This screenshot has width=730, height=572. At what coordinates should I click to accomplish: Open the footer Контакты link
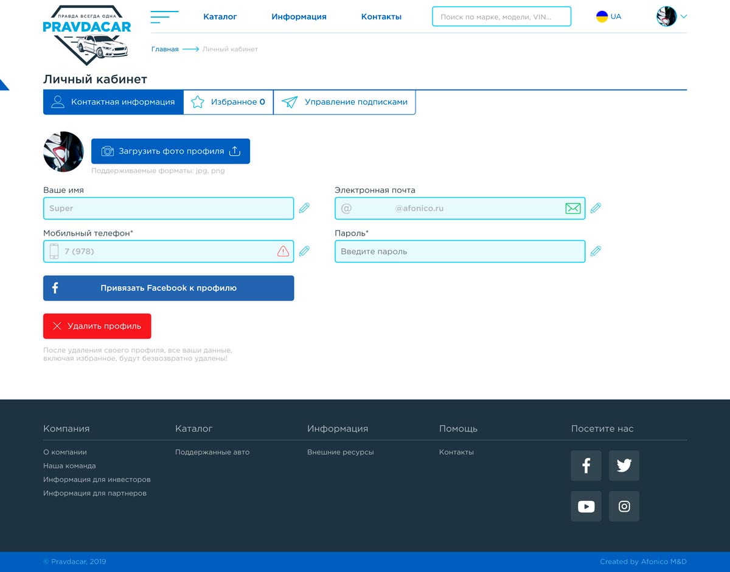click(x=456, y=452)
